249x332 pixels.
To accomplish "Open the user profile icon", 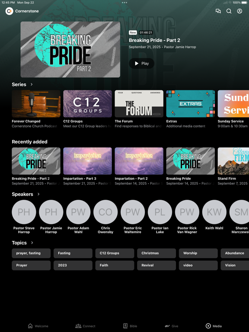I will (239, 11).
